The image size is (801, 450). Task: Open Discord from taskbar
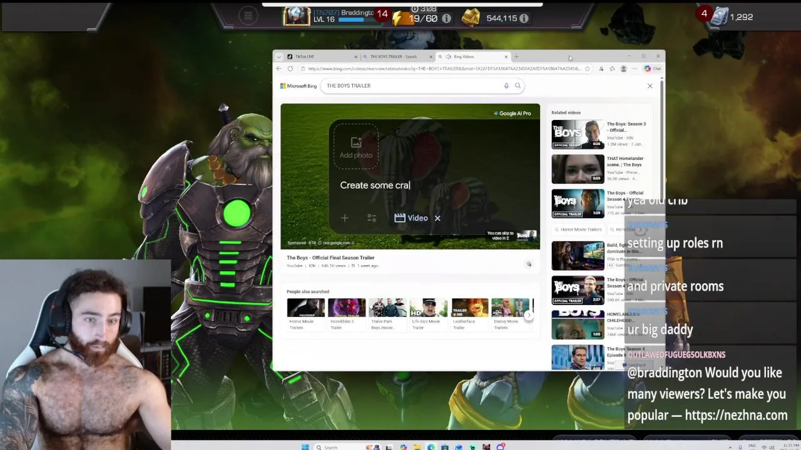tap(501, 447)
